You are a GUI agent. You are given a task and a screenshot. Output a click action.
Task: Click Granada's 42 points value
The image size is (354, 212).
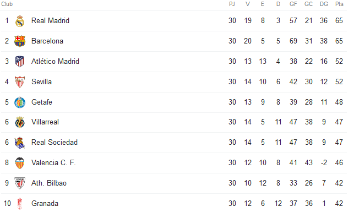coord(339,203)
